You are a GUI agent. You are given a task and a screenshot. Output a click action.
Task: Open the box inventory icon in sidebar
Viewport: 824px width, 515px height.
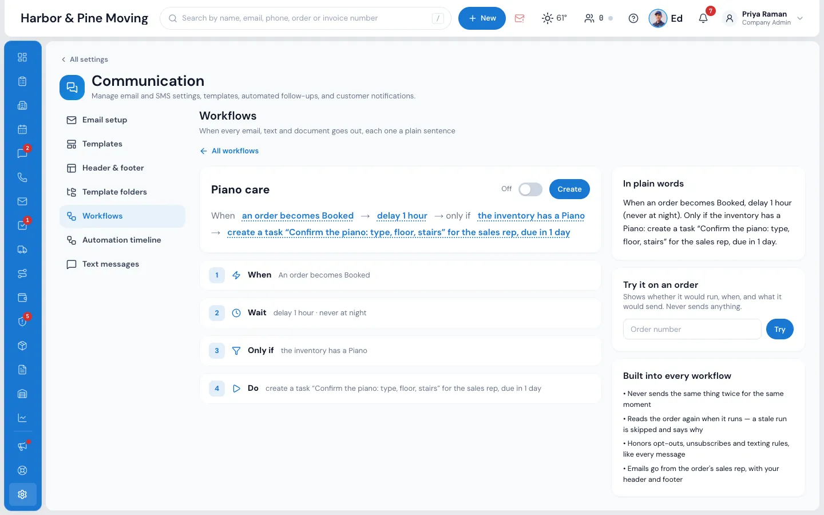coord(22,346)
